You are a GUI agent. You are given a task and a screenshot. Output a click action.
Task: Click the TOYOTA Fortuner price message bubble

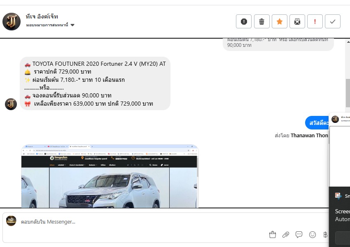pos(95,83)
